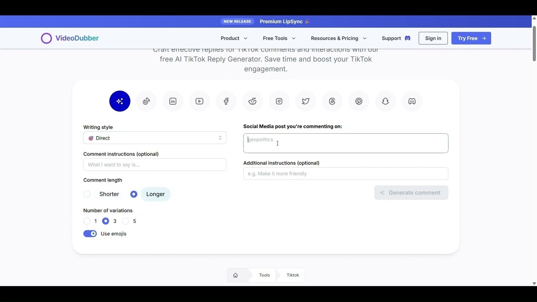
Task: Choose the Longer comment length
Action: pyautogui.click(x=134, y=194)
